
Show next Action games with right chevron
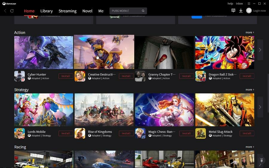(x=260, y=50)
